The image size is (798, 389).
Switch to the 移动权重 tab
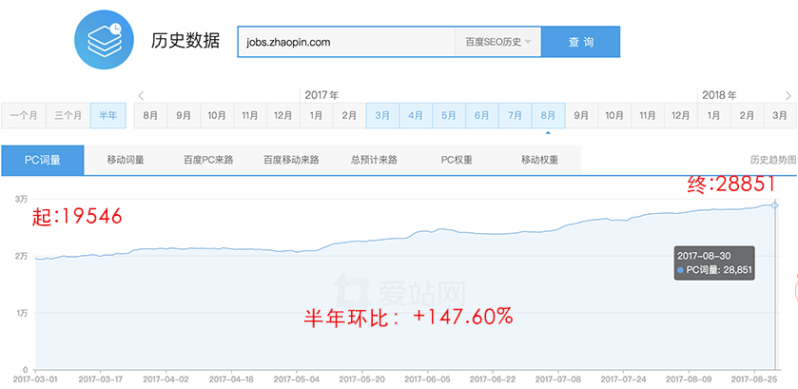(x=539, y=160)
